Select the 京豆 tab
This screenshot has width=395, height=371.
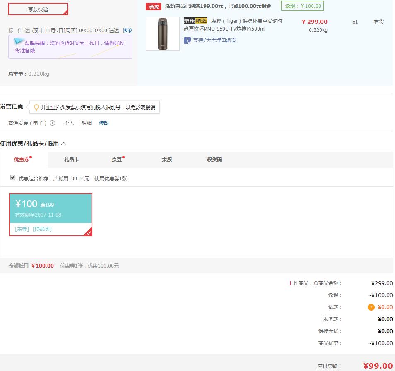pos(117,160)
